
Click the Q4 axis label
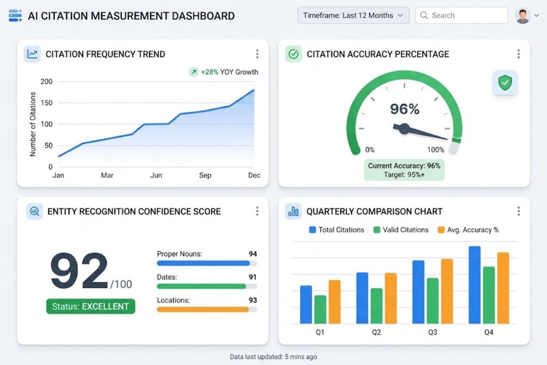[489, 332]
